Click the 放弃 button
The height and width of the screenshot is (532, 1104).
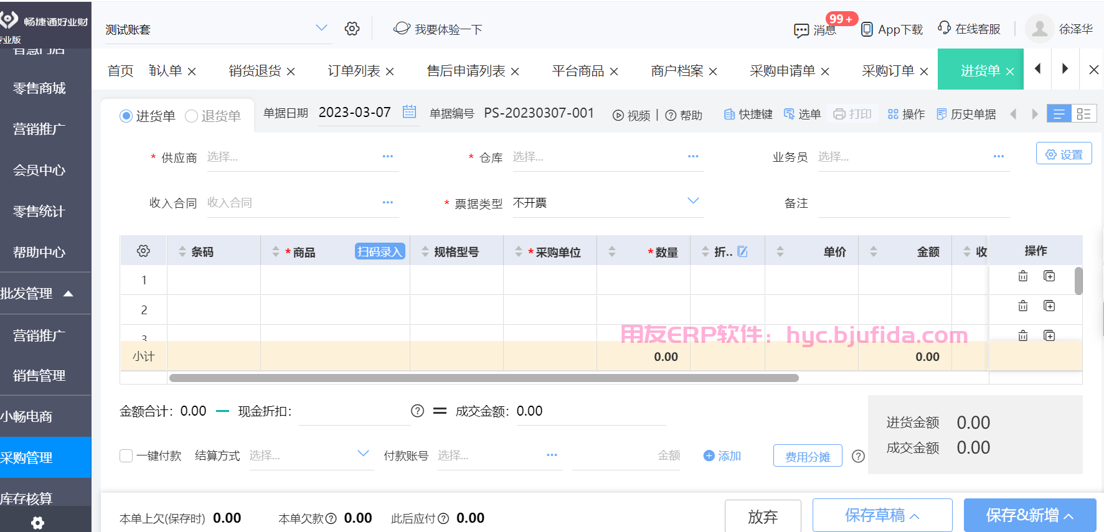coord(763,516)
